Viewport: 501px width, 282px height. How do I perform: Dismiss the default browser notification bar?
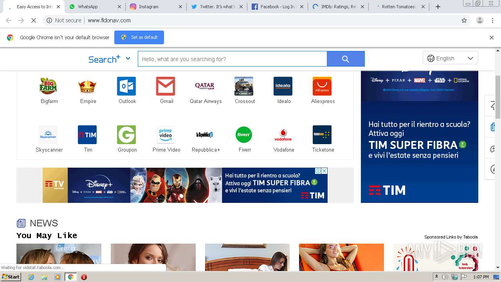point(492,38)
